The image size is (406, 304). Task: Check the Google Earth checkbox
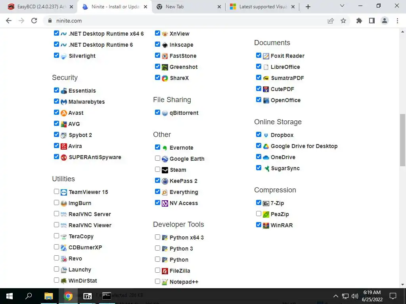click(157, 158)
